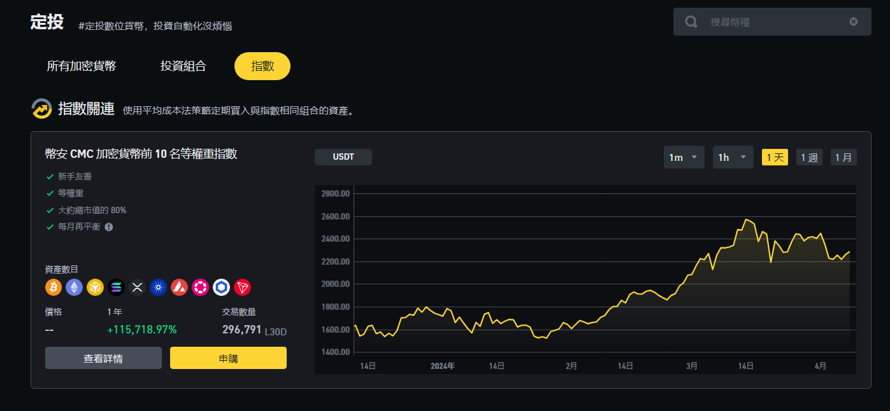Viewport: 890px width, 411px height.
Task: Click the 2024年 label on chart axis
Action: pos(443,366)
